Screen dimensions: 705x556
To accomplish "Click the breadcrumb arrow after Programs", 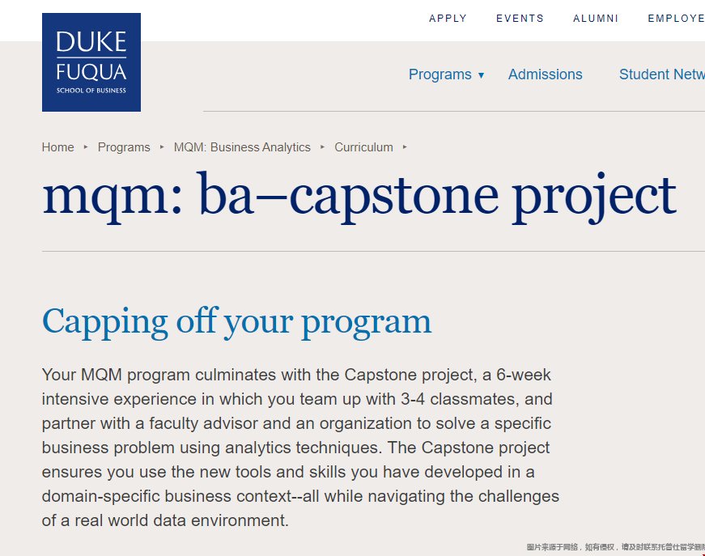I will 162,147.
